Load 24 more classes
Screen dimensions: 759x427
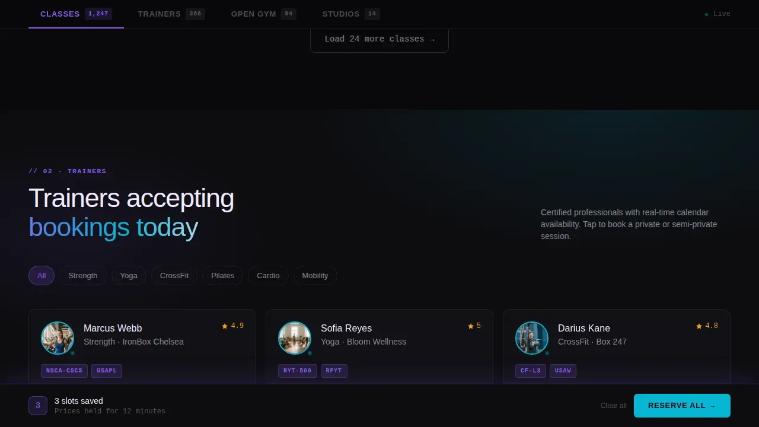379,39
